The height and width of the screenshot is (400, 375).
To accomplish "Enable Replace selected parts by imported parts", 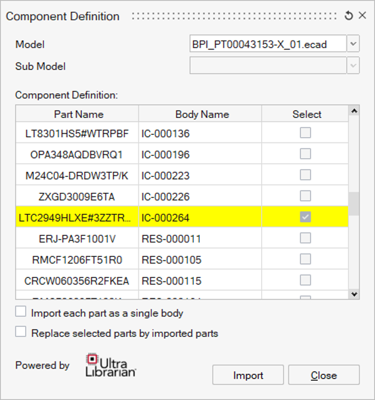I will tap(21, 332).
